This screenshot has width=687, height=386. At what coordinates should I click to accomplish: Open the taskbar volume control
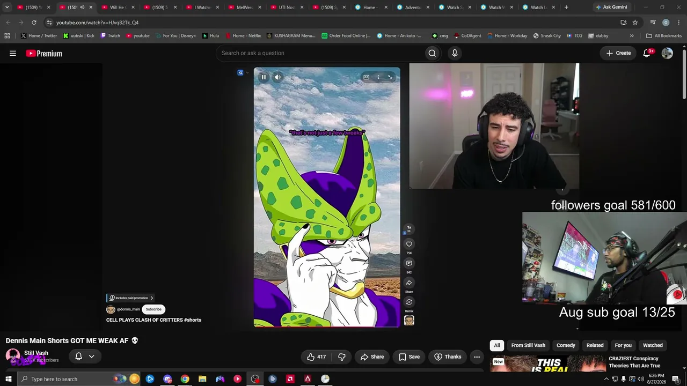[641, 379]
